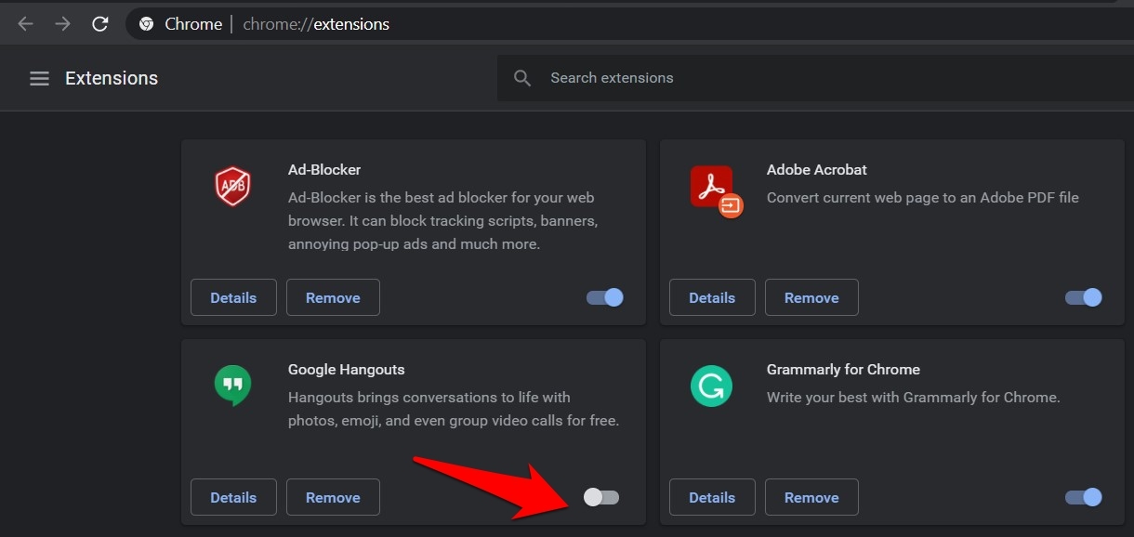Disable the Ad-Blocker extension toggle
The image size is (1134, 537).
pos(605,297)
